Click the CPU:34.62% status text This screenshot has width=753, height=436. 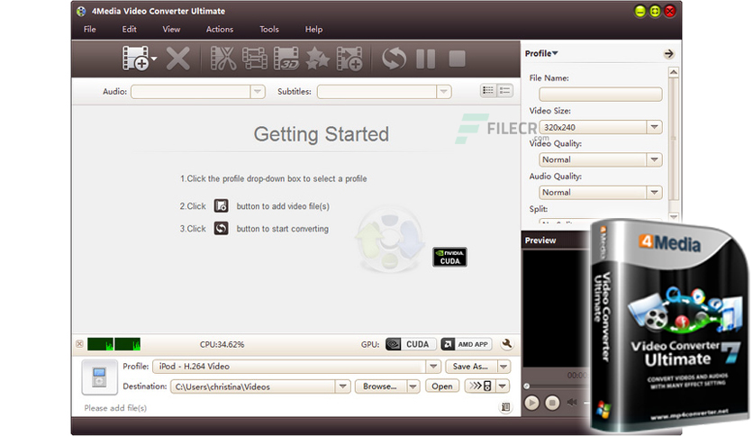(x=222, y=344)
